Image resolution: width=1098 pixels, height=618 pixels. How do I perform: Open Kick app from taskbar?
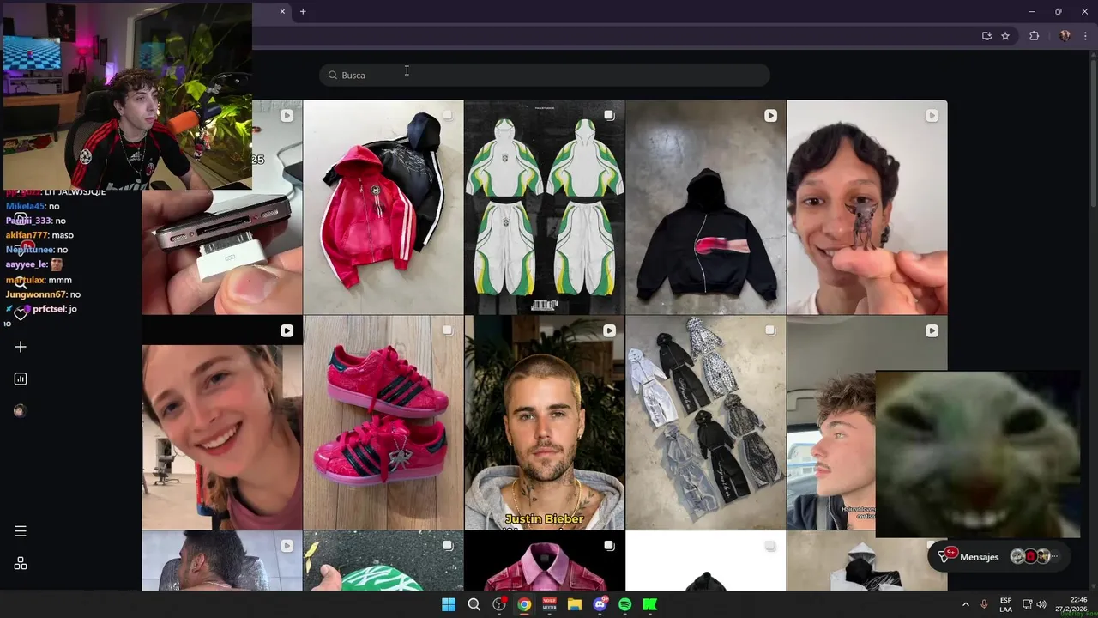coord(650,604)
